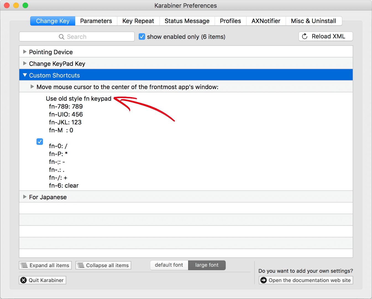This screenshot has width=372, height=299.
Task: Click 'Do you want to add your own settings?' text
Action: 306,271
